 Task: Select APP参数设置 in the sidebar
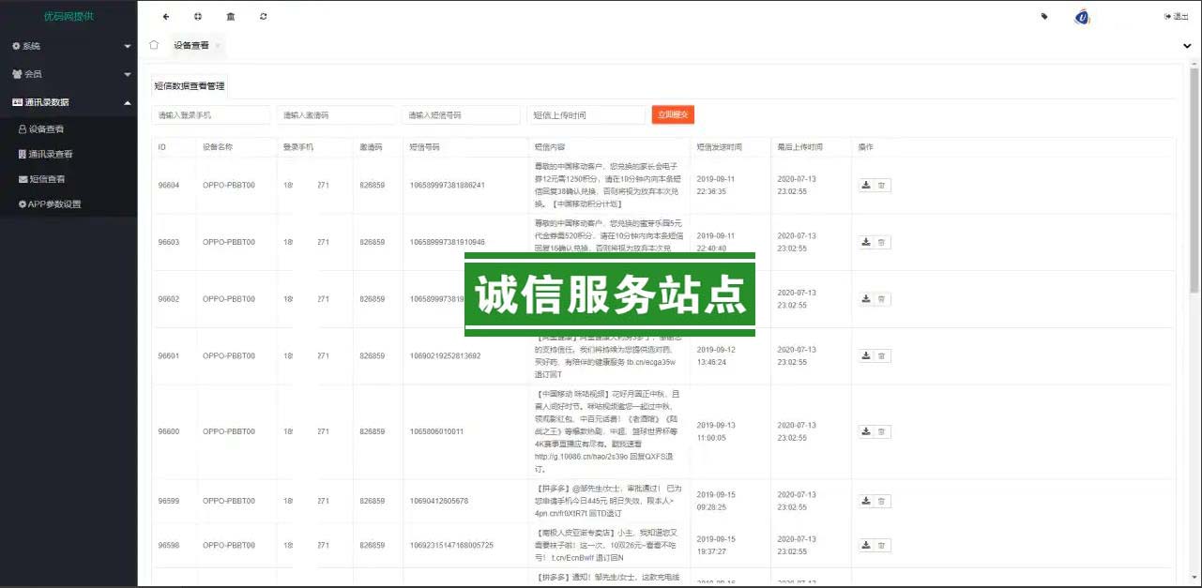(x=54, y=204)
